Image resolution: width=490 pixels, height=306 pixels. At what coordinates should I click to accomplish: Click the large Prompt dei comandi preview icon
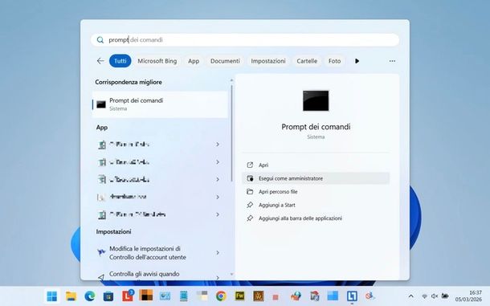point(316,100)
